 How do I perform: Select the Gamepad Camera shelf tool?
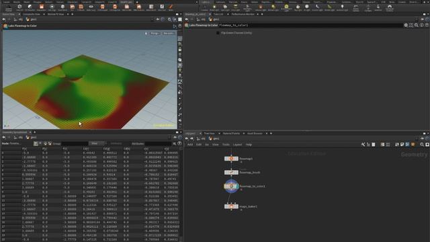point(390,7)
